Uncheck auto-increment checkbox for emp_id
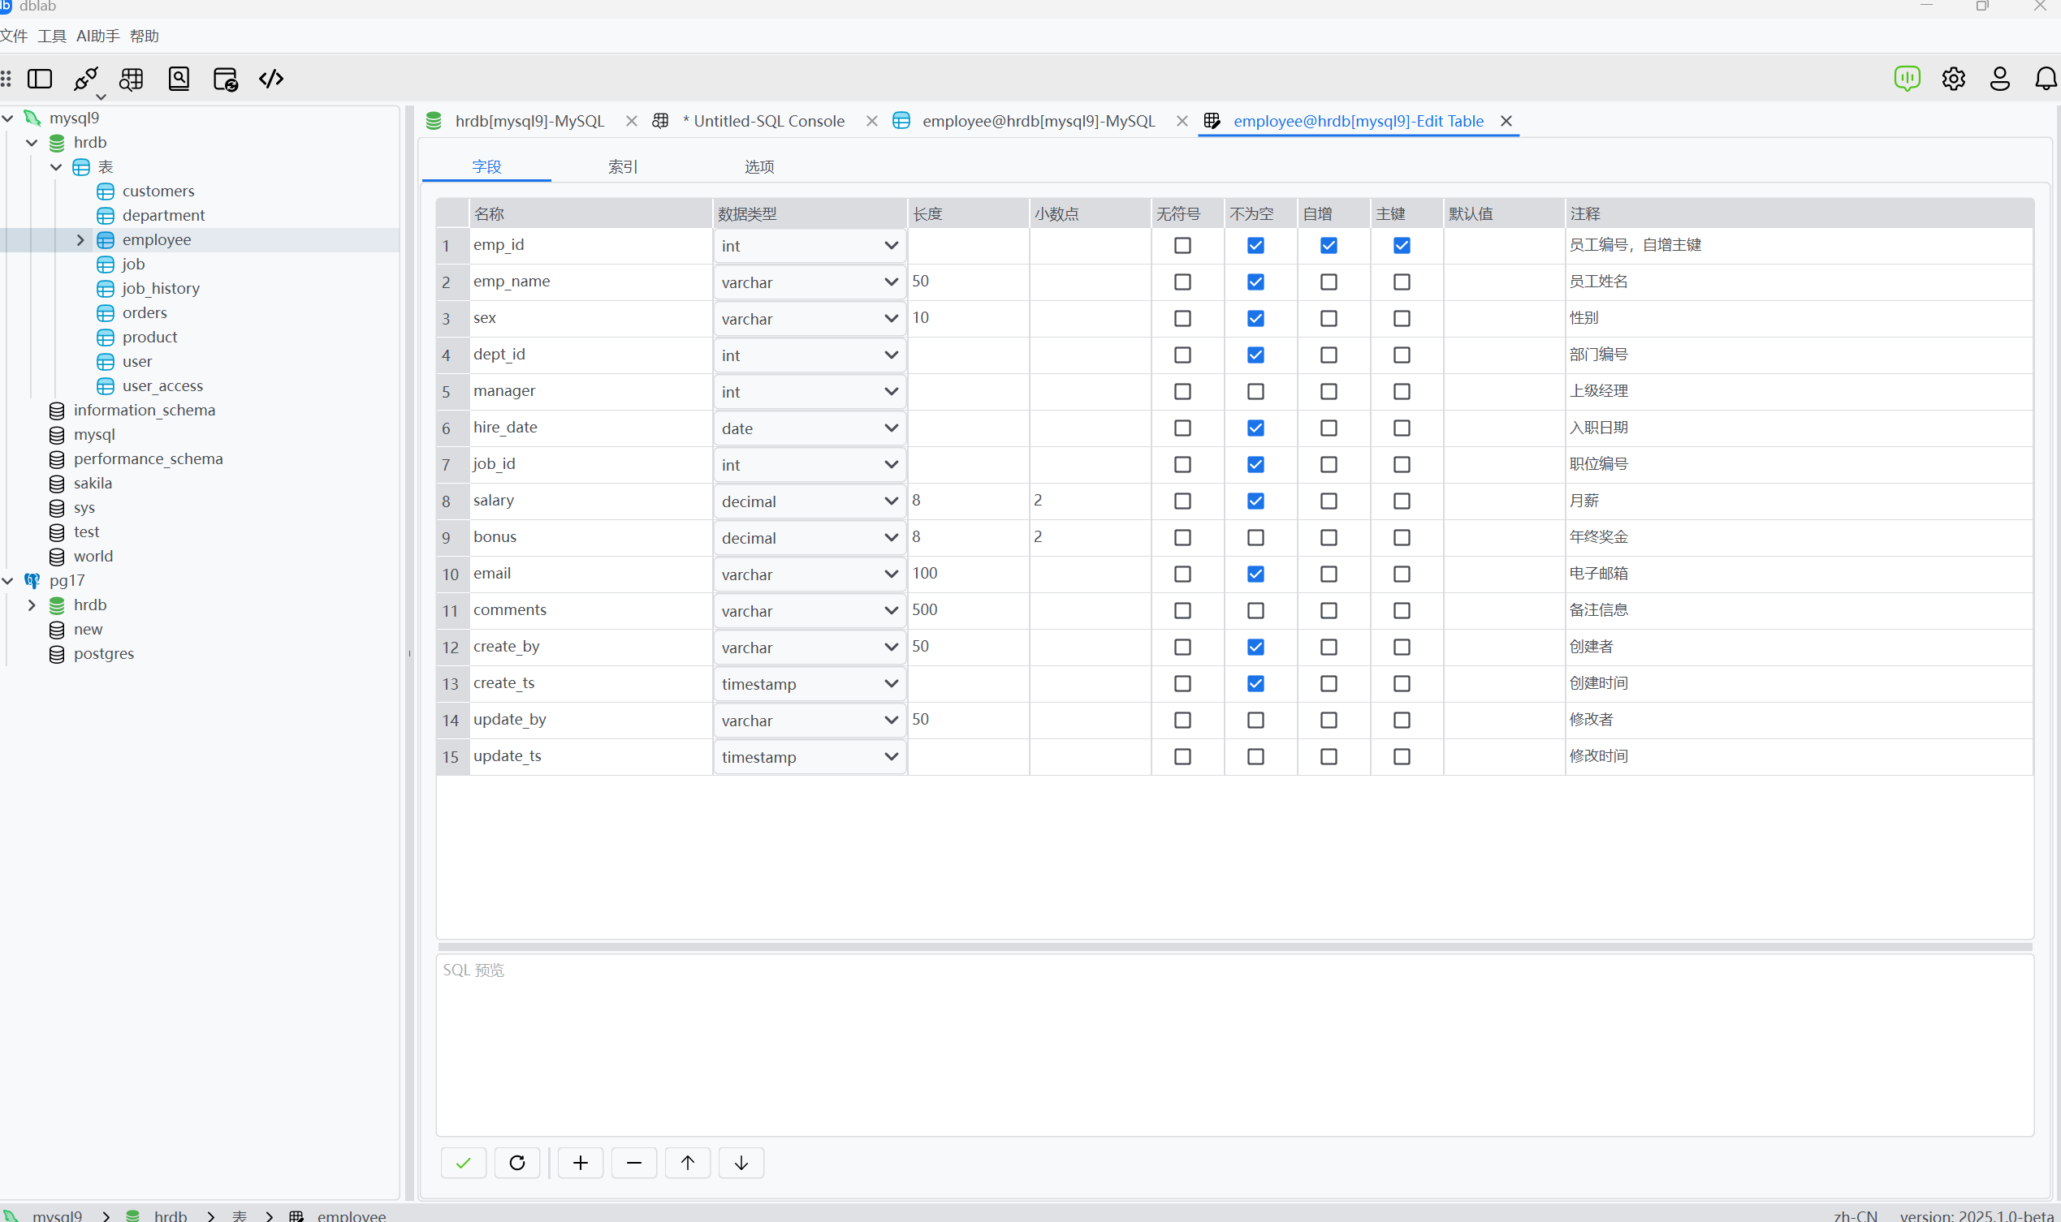The height and width of the screenshot is (1222, 2061). 1329,245
